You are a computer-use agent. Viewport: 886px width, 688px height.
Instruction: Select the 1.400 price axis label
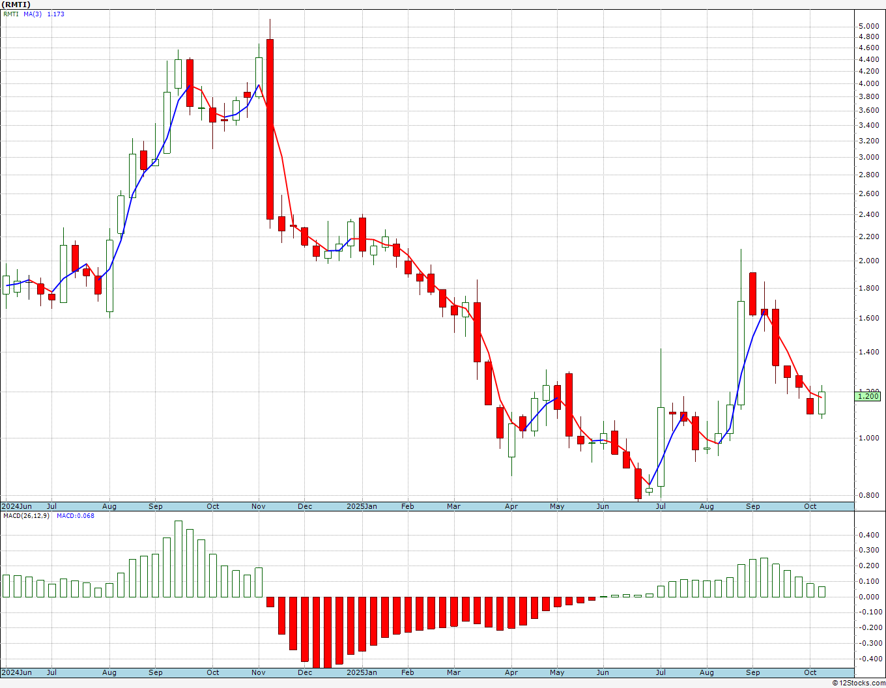(868, 352)
